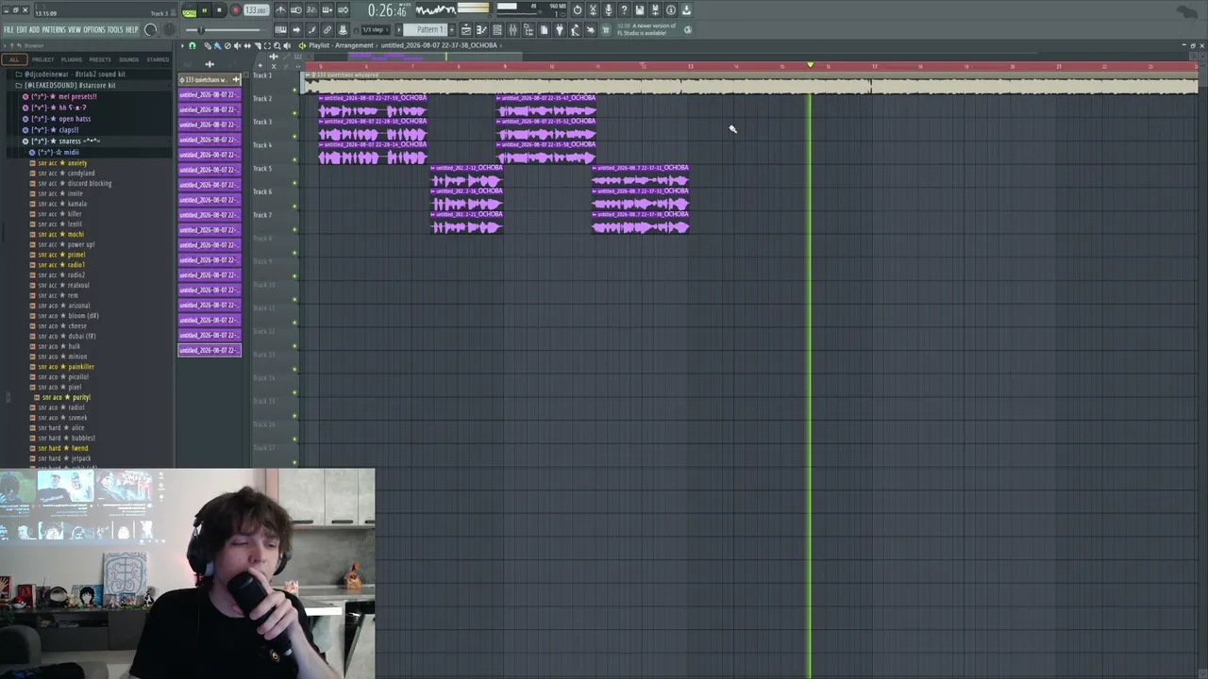The width and height of the screenshot is (1208, 679).
Task: Collapse the snaress folder
Action: click(61, 141)
